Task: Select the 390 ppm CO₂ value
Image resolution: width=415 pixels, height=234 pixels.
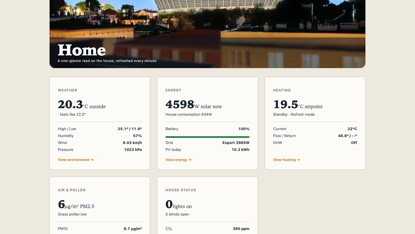Action: point(241,229)
